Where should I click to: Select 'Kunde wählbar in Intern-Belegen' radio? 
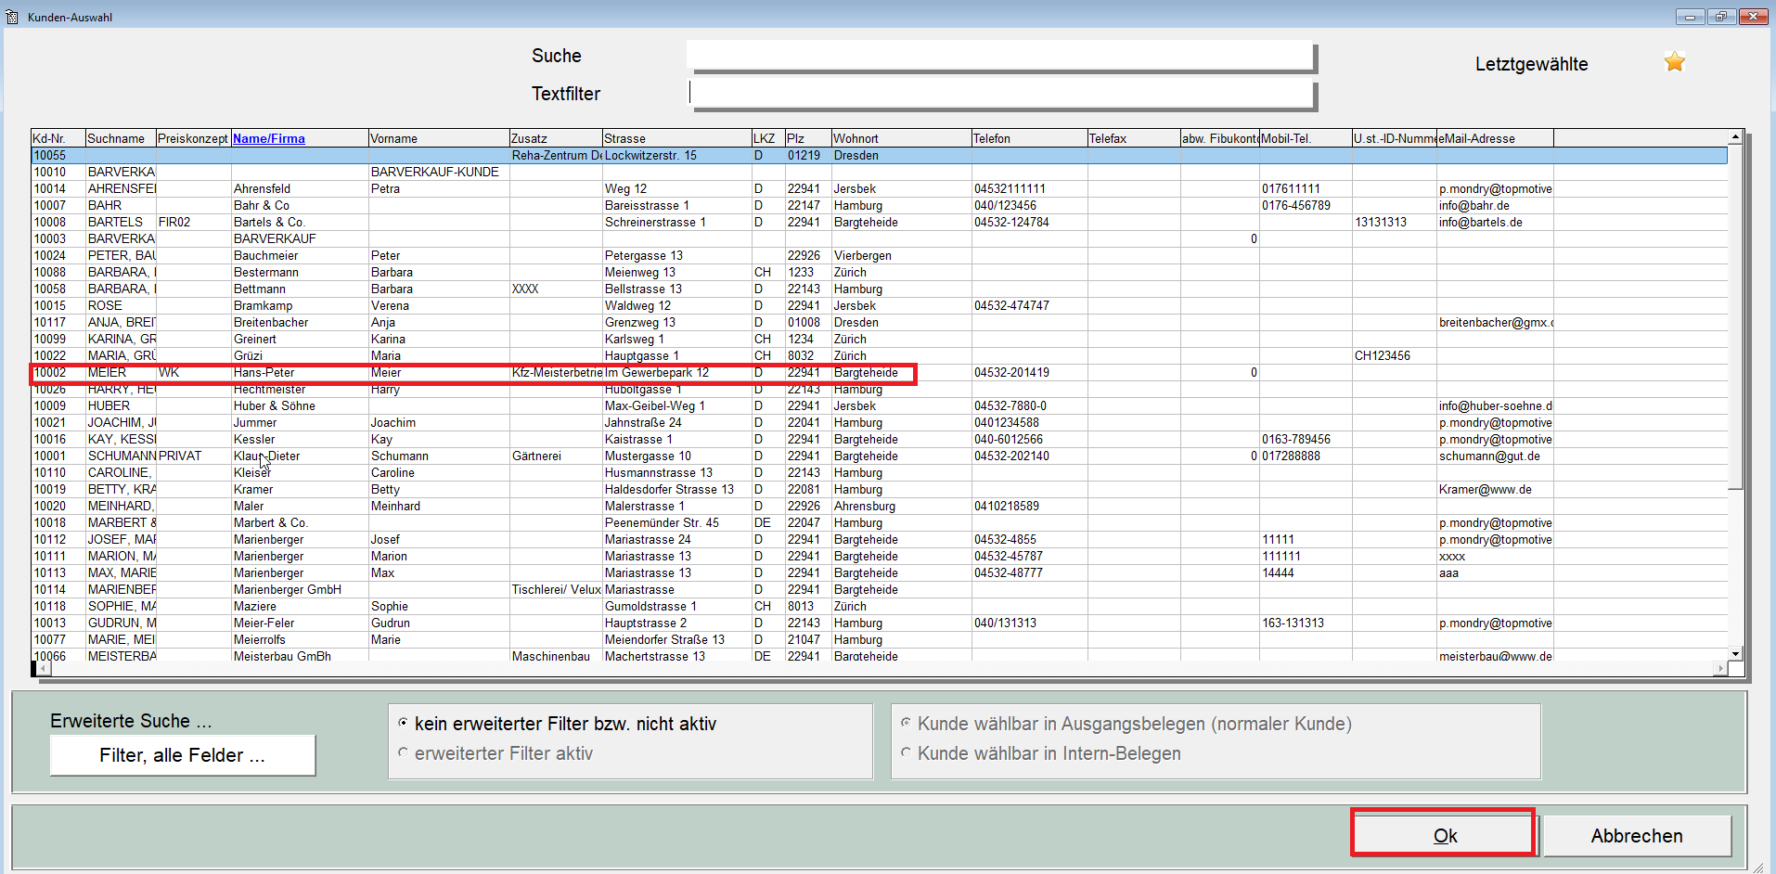click(906, 752)
